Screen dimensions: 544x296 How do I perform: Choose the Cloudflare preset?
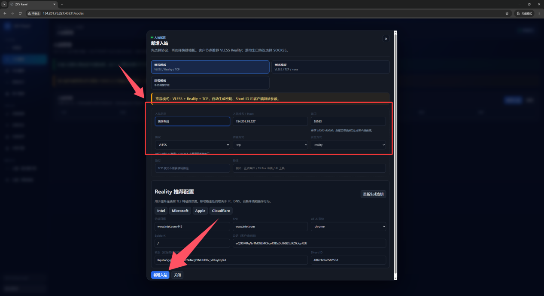tap(221, 211)
